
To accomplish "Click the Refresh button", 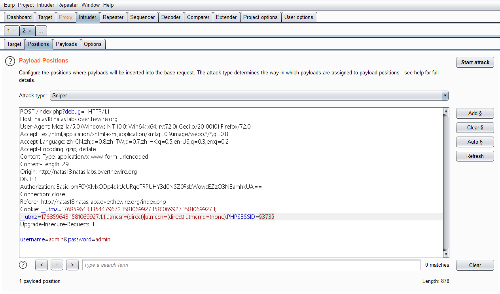I will coord(475,156).
